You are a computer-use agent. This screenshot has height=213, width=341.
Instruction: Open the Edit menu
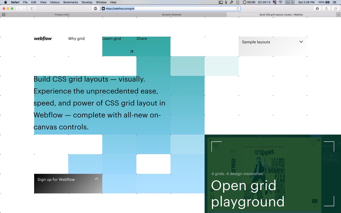[x=34, y=2]
